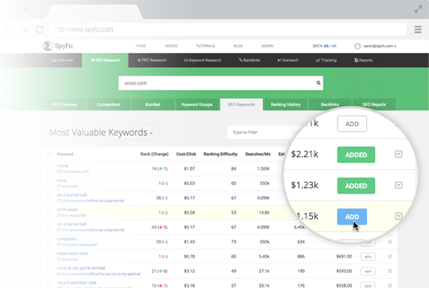The width and height of the screenshot is (429, 288).
Task: Open the 'what is my spirit animal' keyword link
Action: point(81,268)
